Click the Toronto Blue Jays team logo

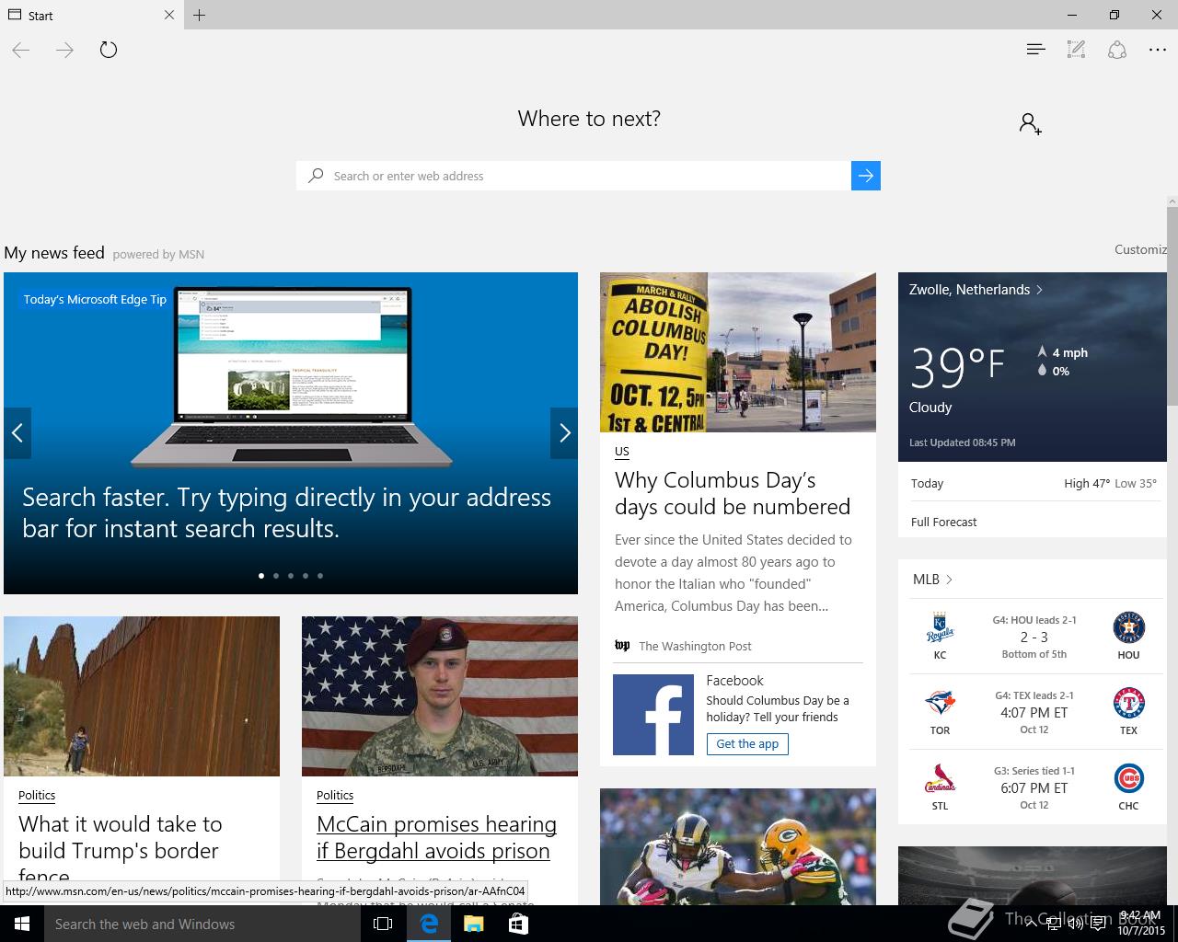click(x=940, y=704)
